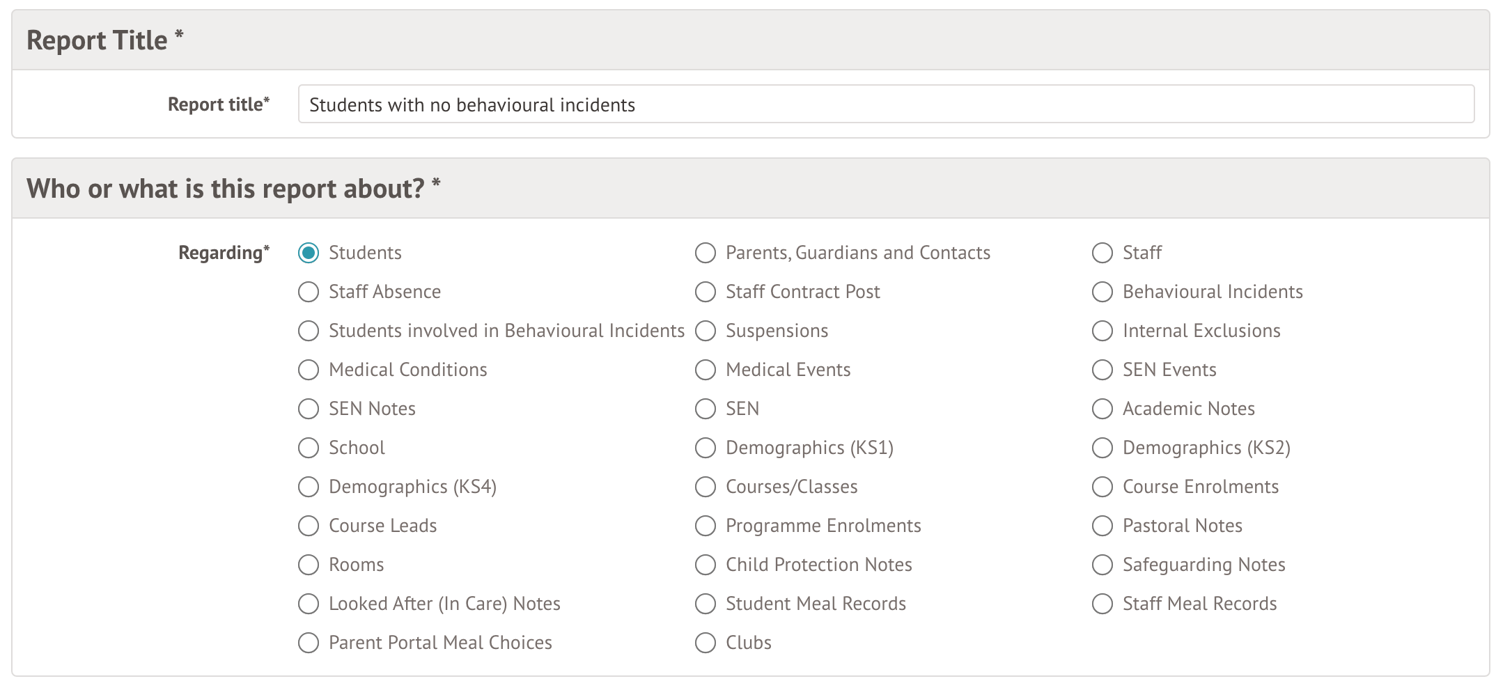Viewport: 1496px width, 681px height.
Task: Pick Demographics (KS1) radio button
Action: coord(706,448)
